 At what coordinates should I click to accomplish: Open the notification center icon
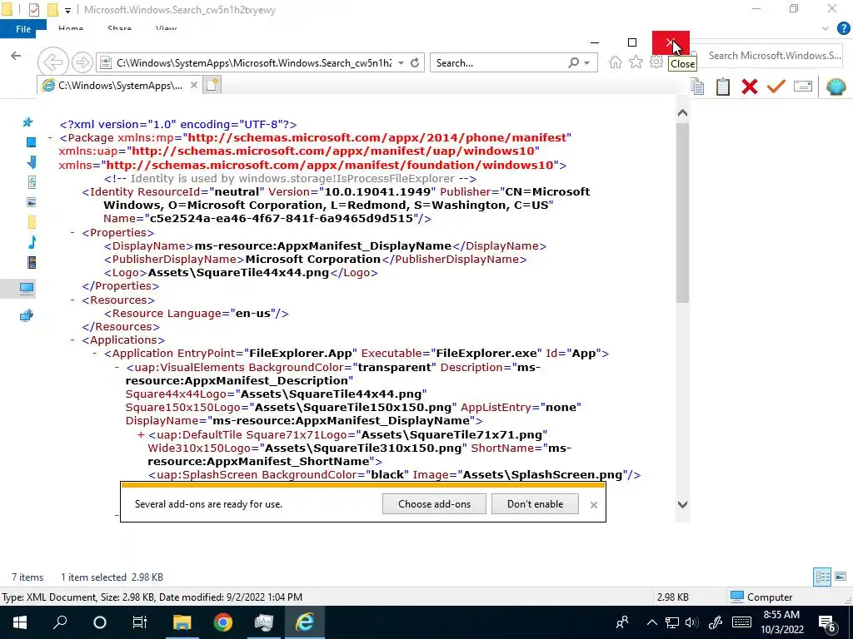click(826, 622)
